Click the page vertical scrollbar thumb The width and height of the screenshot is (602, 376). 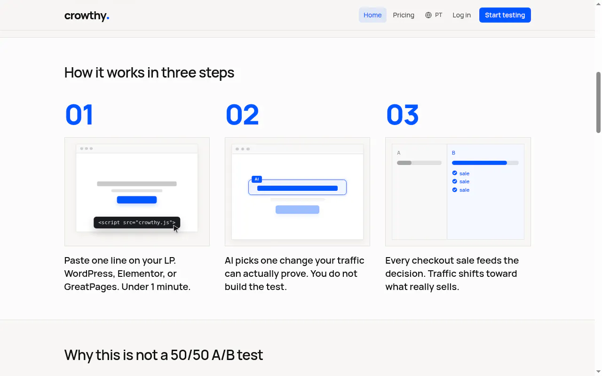point(598,102)
